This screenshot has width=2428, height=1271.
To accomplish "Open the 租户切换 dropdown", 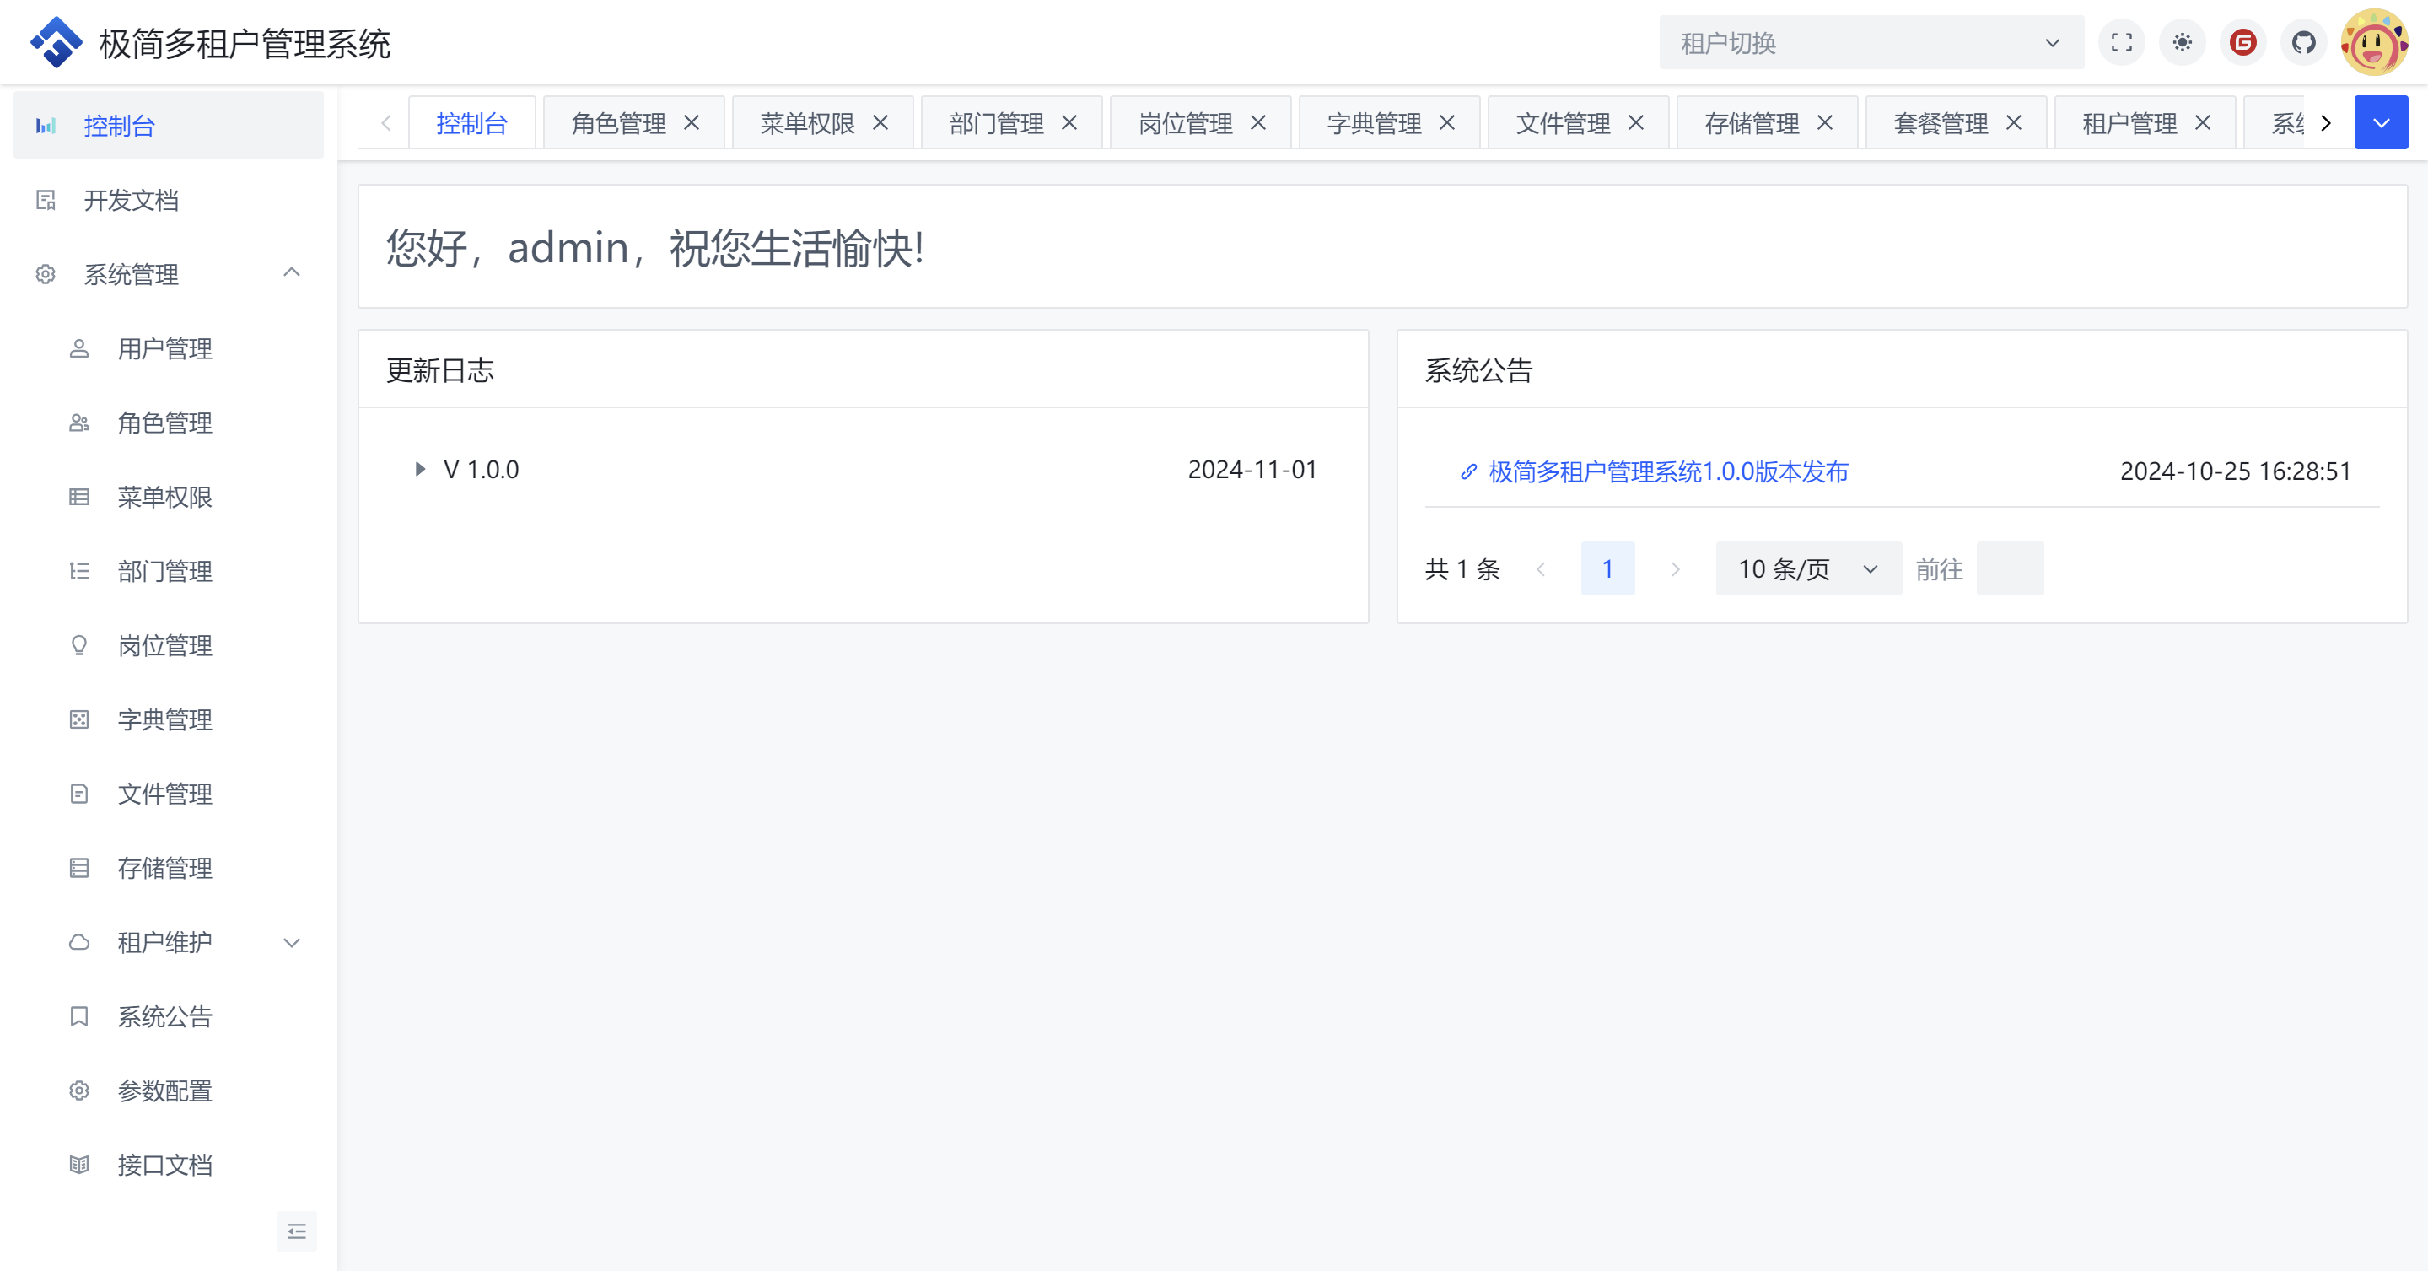I will coord(1870,42).
